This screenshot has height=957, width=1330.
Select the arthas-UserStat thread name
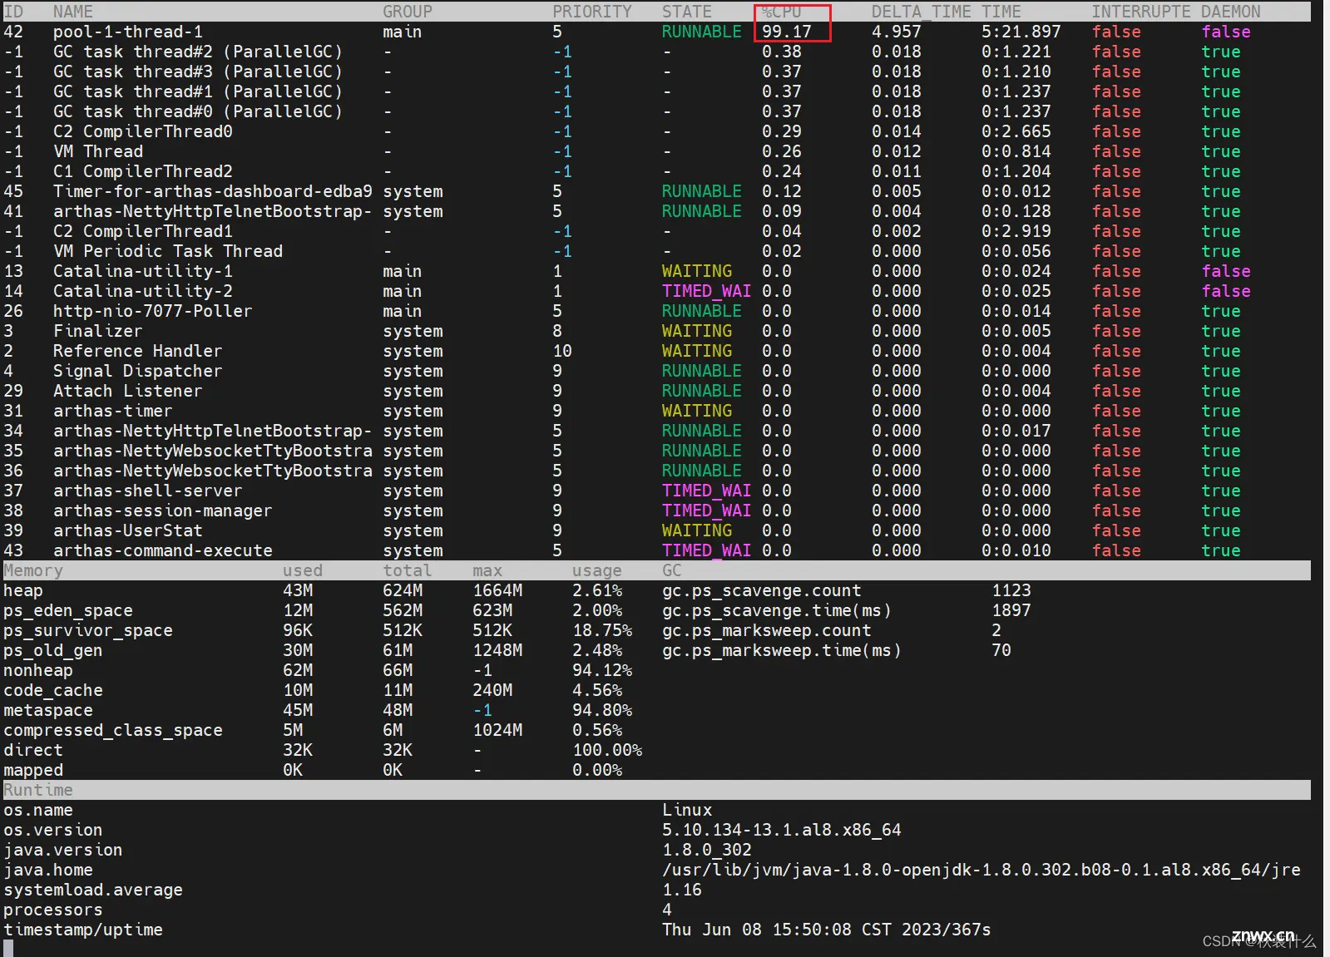click(x=128, y=530)
